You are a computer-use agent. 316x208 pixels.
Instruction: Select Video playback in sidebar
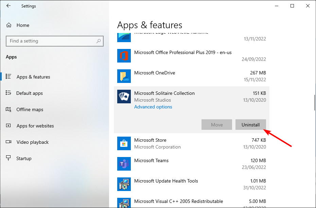click(x=33, y=142)
